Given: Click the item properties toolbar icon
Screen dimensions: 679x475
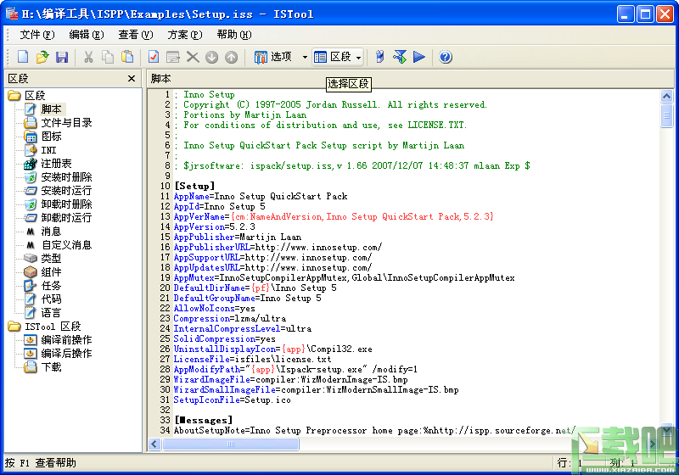Looking at the screenshot, I should 173,57.
